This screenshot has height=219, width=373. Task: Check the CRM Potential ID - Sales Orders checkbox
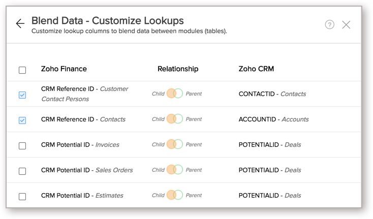[x=22, y=171]
